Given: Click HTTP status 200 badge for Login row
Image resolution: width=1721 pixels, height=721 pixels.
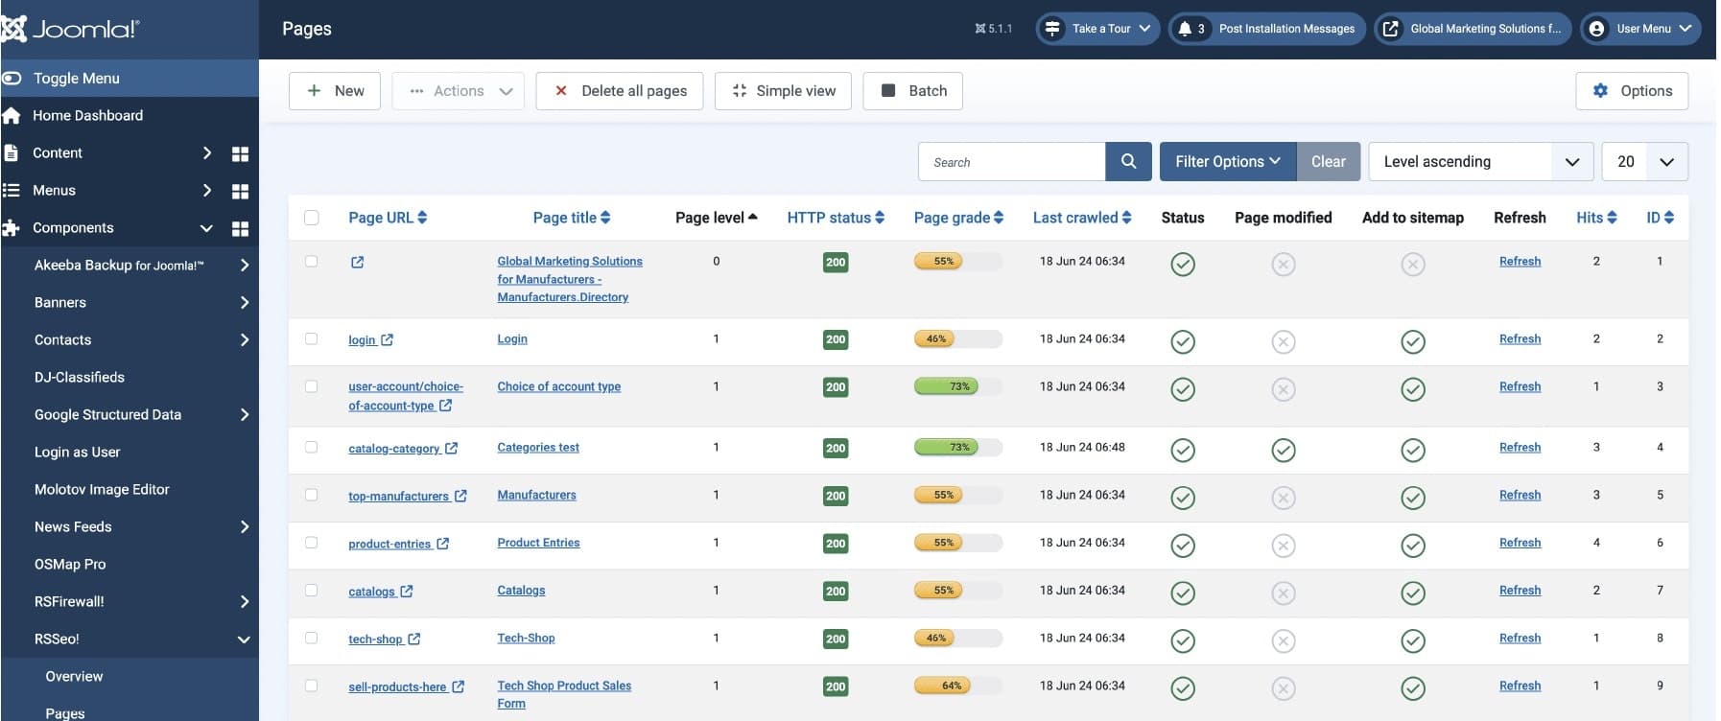Looking at the screenshot, I should pos(836,339).
